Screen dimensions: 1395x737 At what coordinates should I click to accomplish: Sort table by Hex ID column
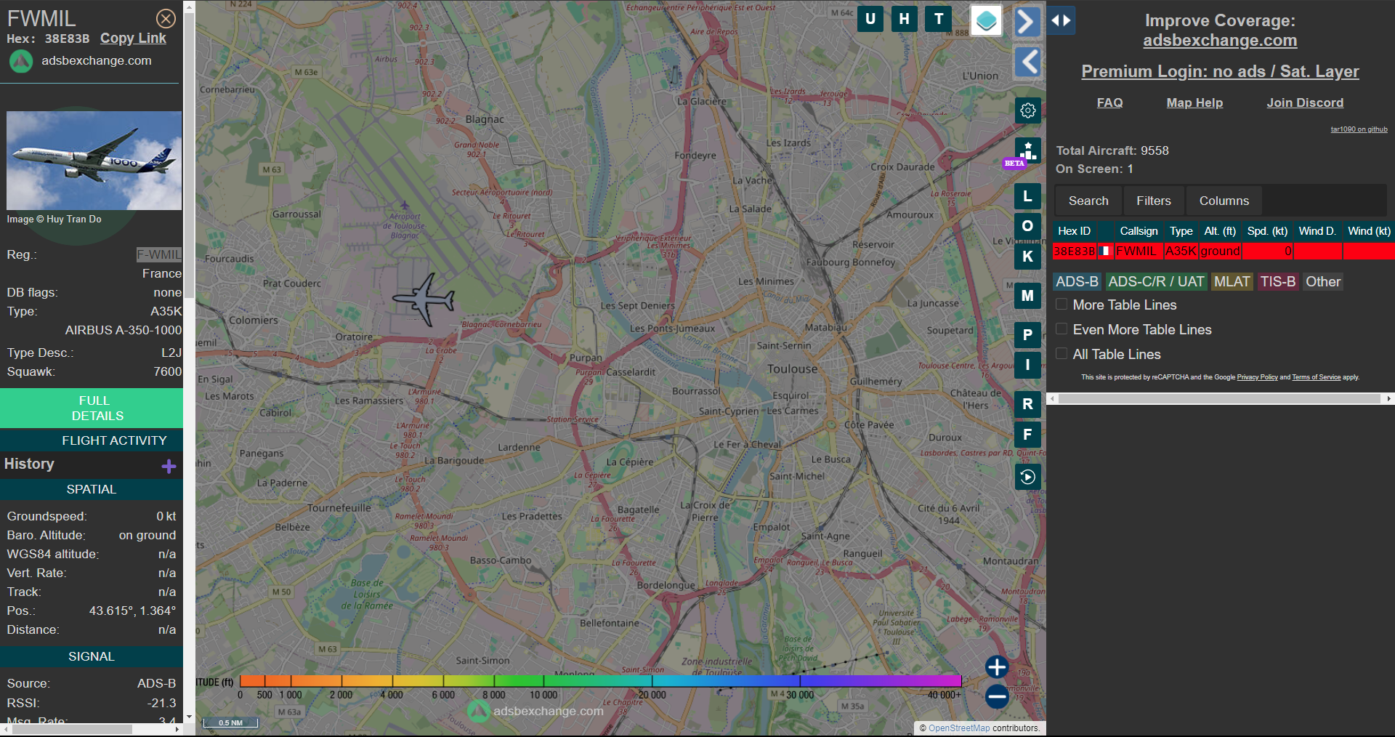click(1074, 231)
